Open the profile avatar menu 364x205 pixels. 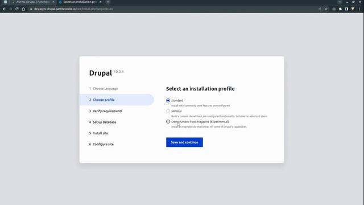coord(353,9)
